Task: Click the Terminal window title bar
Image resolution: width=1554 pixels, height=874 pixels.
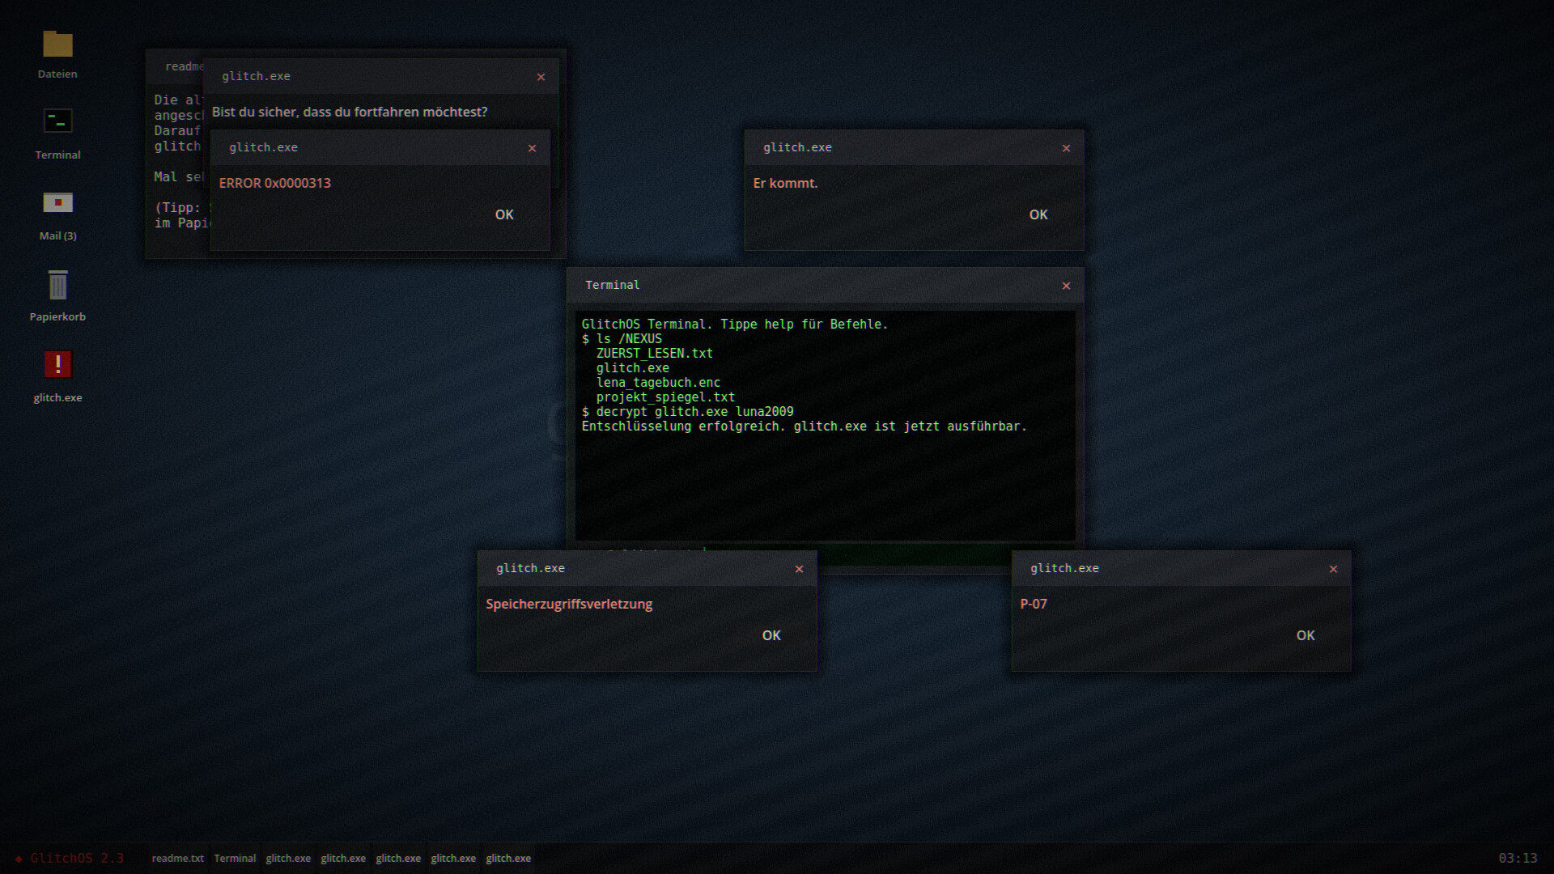Action: coord(826,286)
